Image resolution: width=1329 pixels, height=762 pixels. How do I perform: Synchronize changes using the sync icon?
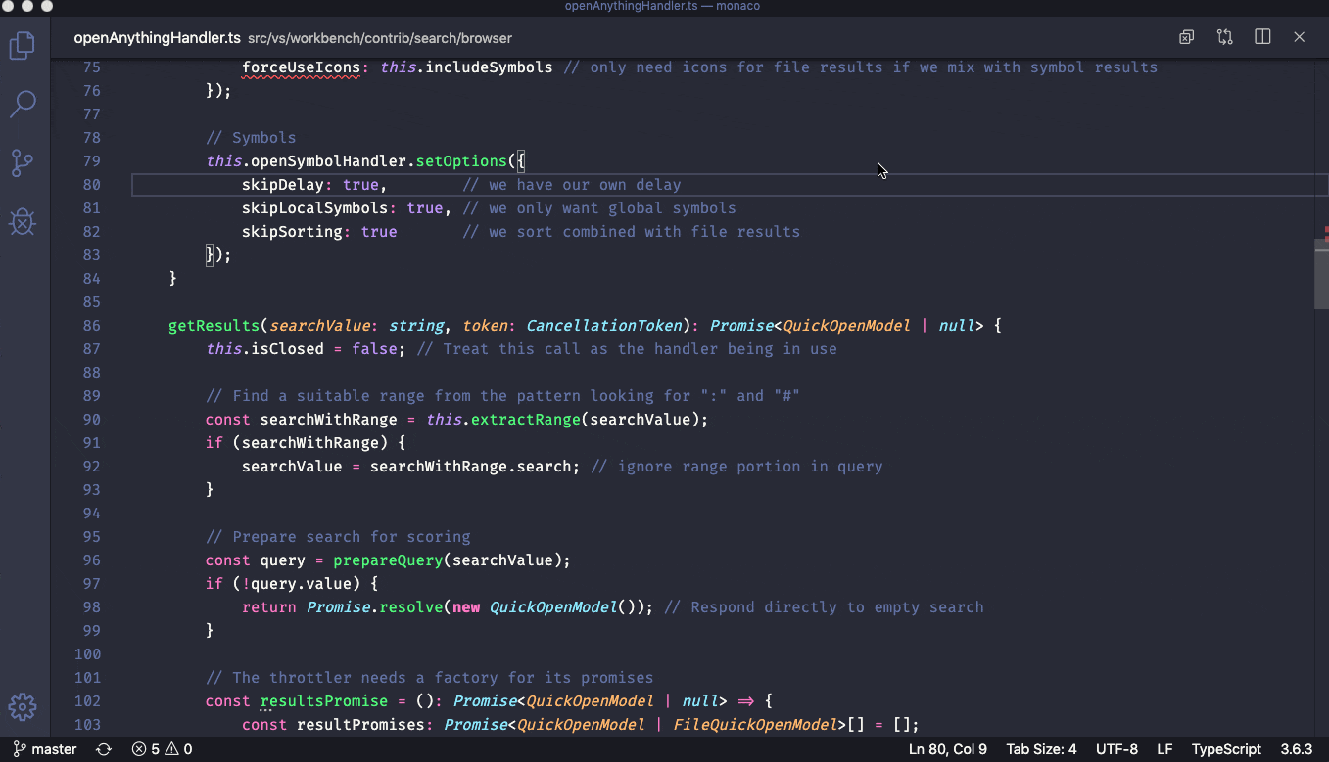[x=104, y=749]
